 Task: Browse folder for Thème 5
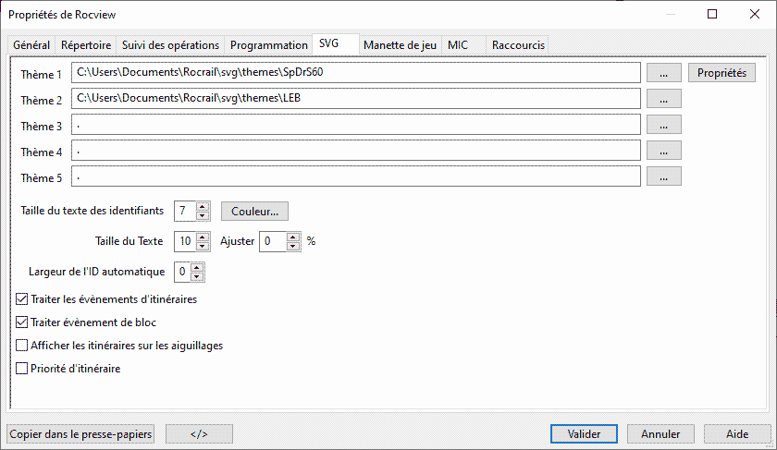pyautogui.click(x=663, y=176)
